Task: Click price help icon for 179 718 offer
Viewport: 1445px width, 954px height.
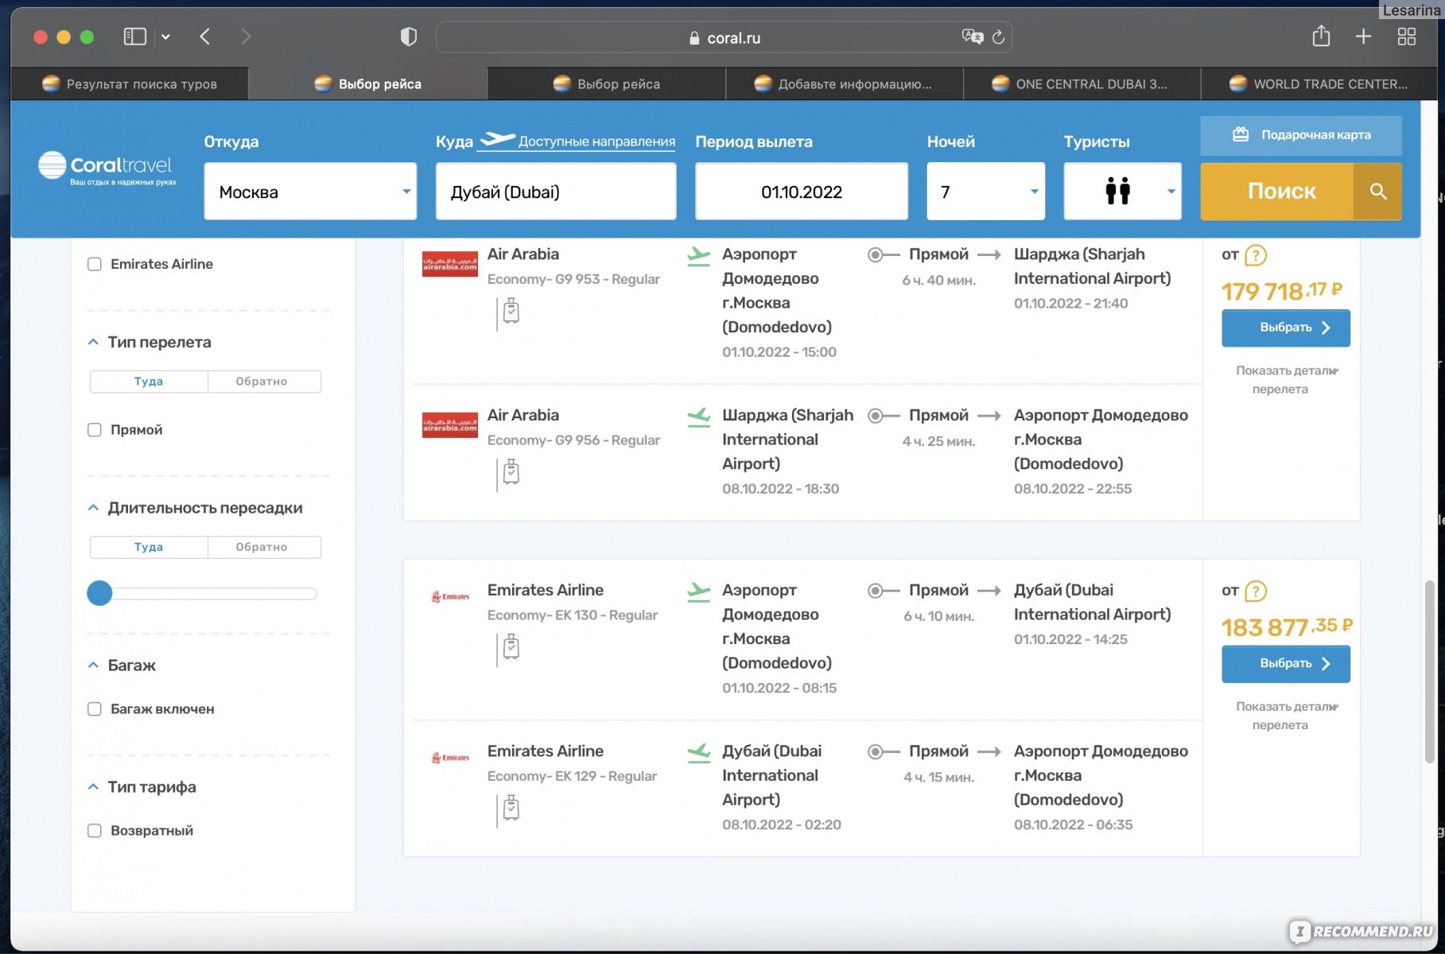Action: pos(1256,255)
